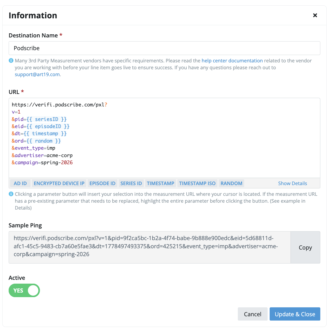Click the info icon beside parameter button hint

click(x=11, y=194)
